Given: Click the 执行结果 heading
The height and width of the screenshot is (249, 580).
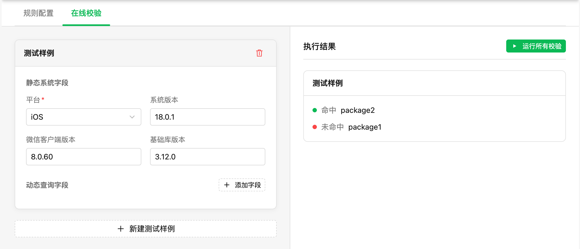Looking at the screenshot, I should [319, 46].
